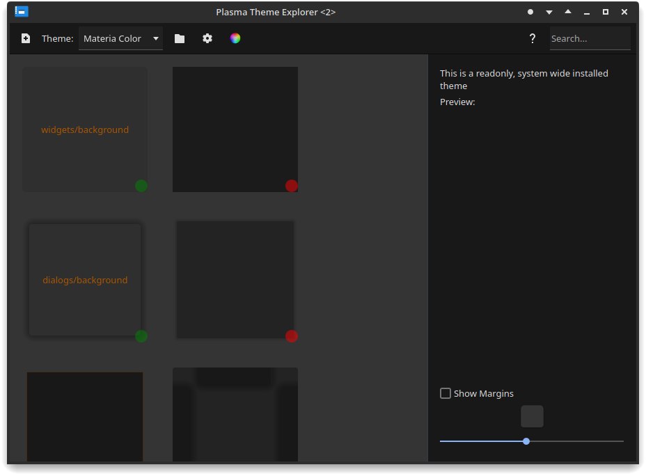
Task: Click the 'Theme:' label
Action: pyautogui.click(x=57, y=39)
